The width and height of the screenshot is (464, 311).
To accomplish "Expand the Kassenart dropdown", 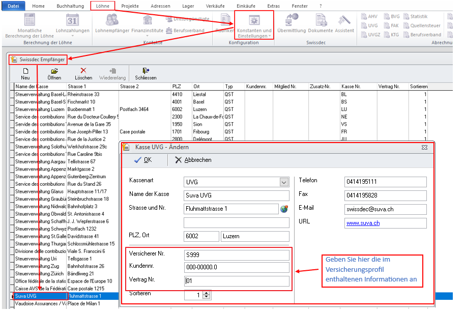I will coord(284,182).
